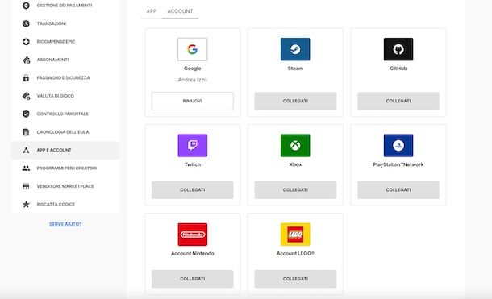Click the Gestione dei pagamenti sidebar icon

(26, 6)
